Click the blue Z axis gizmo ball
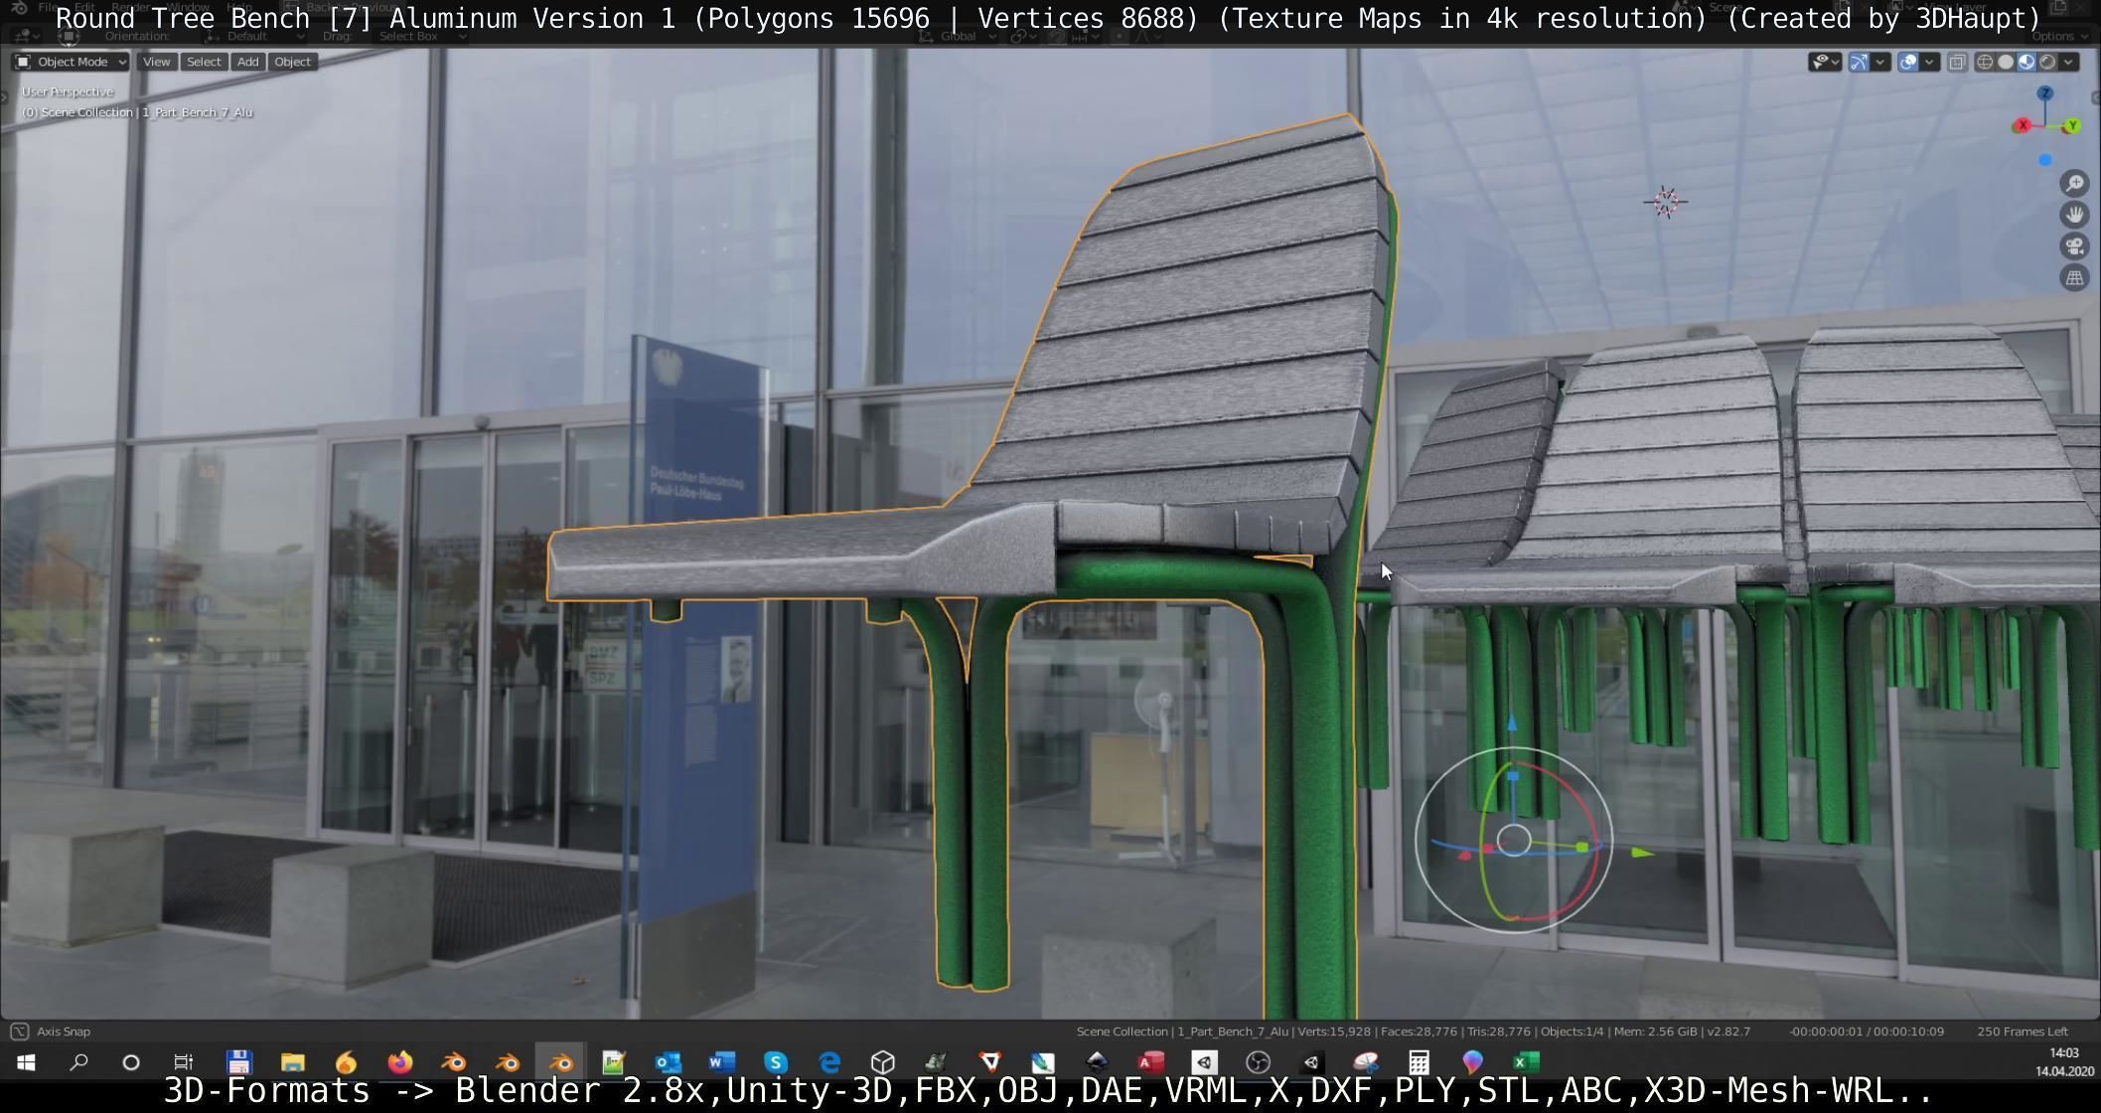 pyautogui.click(x=2045, y=93)
